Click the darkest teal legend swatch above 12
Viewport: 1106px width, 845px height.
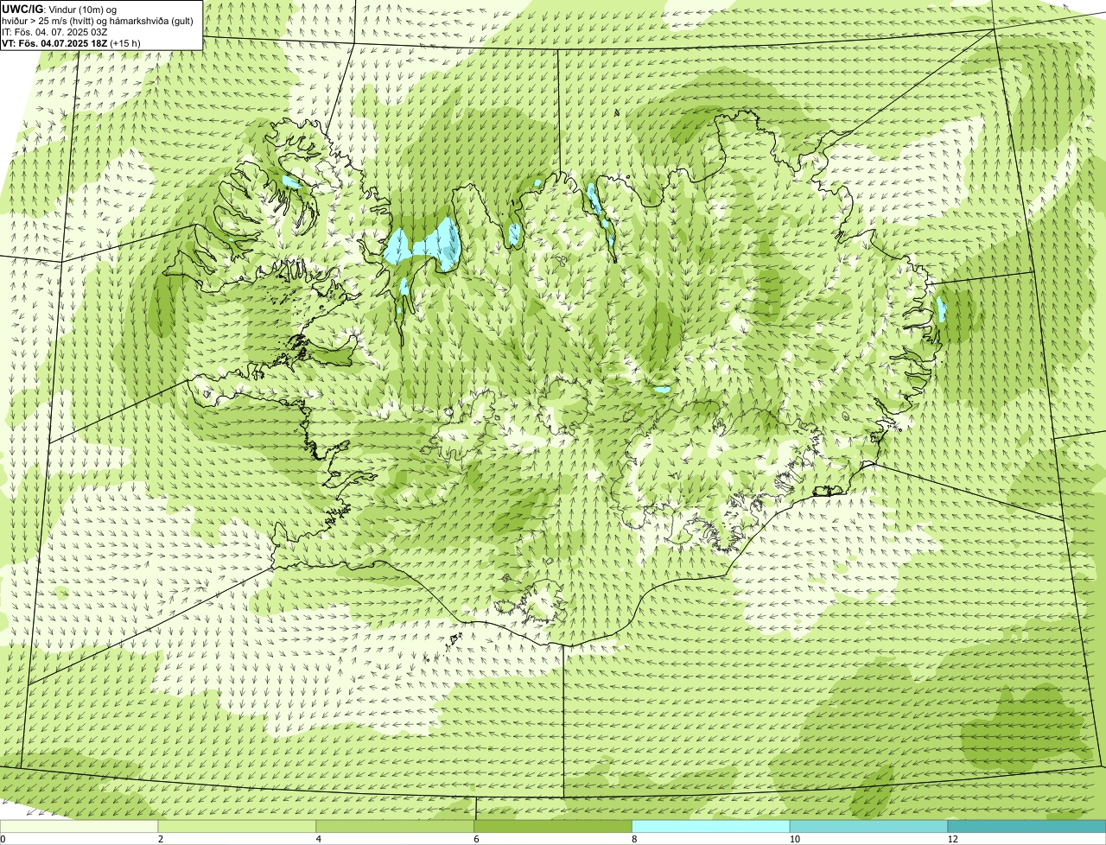(x=1027, y=826)
